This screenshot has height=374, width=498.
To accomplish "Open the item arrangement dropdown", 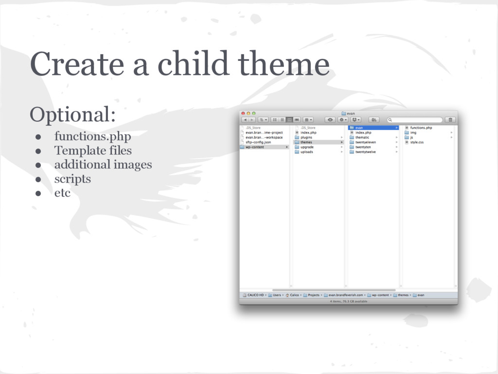I will (x=308, y=120).
